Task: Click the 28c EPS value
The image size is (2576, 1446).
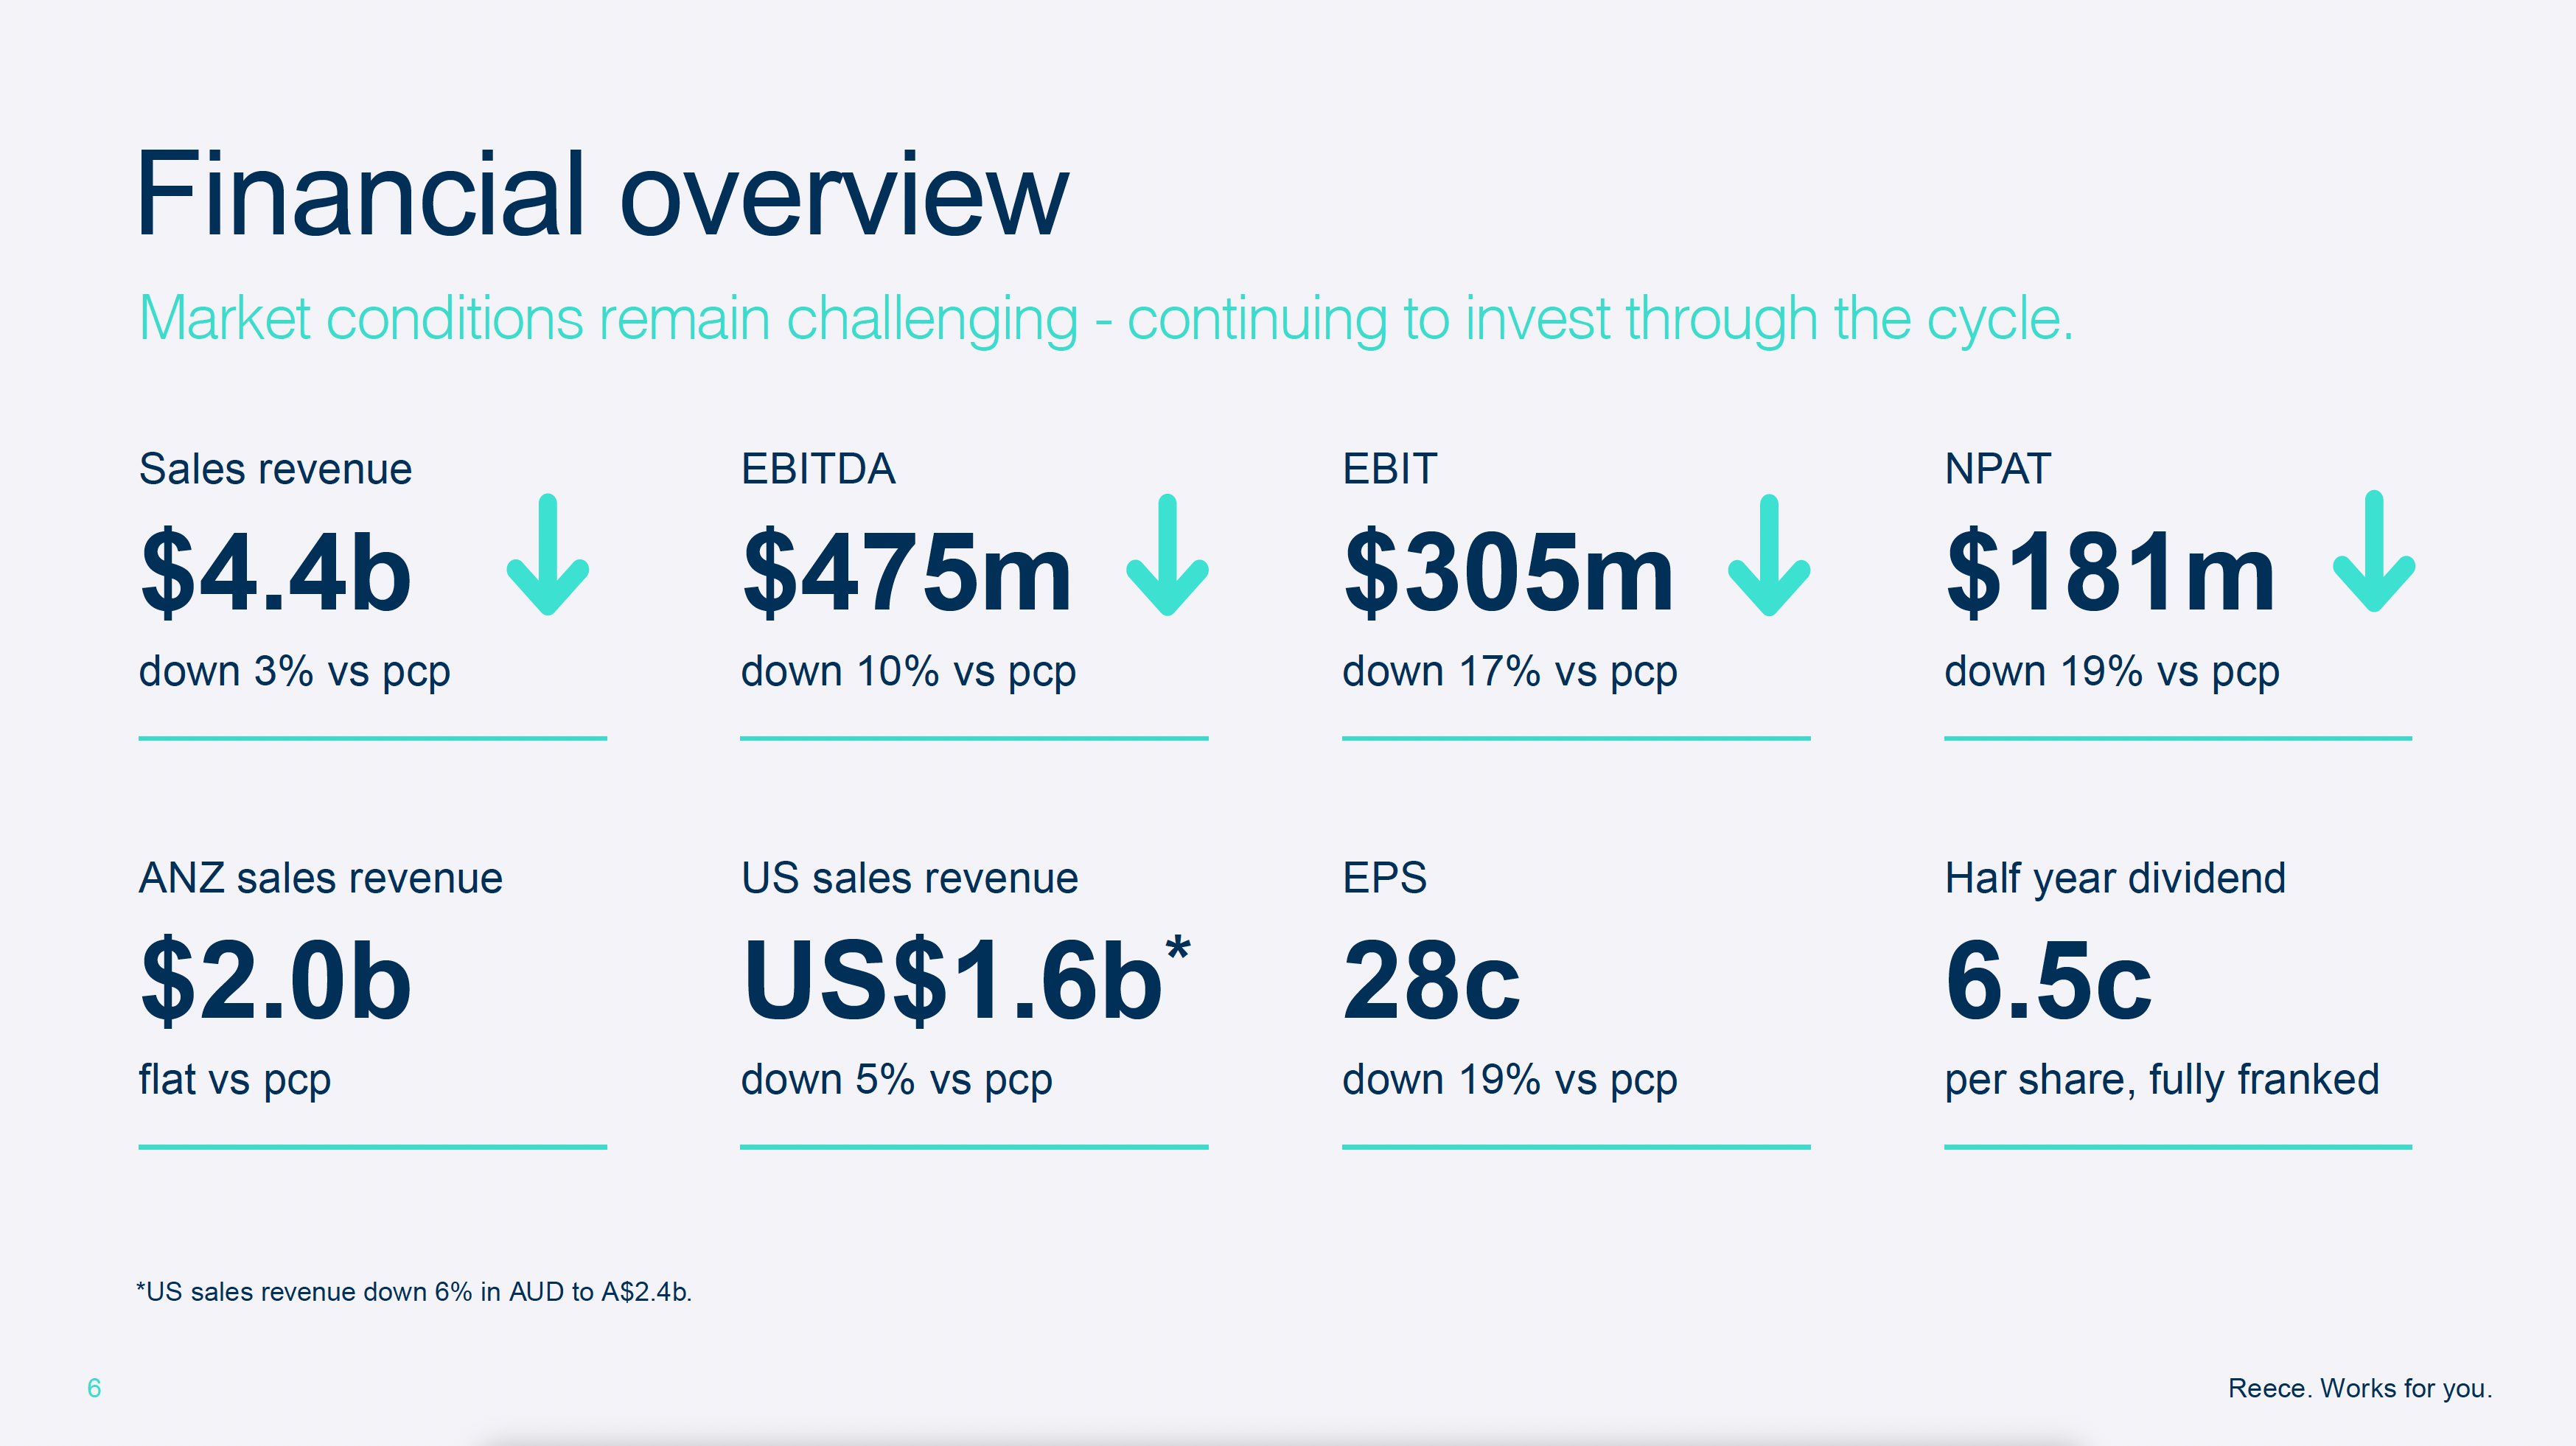Action: click(1431, 981)
